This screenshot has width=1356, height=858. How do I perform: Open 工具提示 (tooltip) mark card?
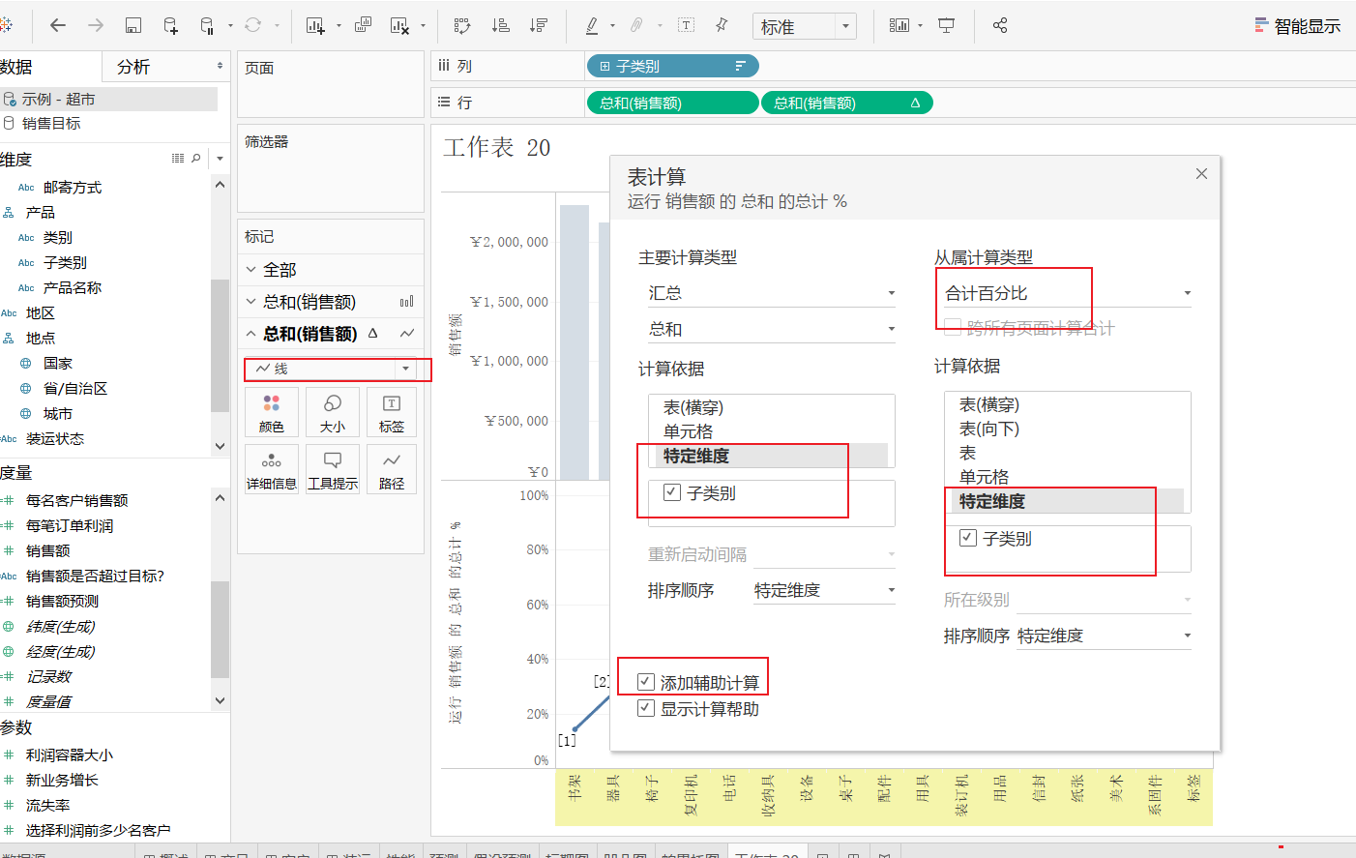(332, 469)
